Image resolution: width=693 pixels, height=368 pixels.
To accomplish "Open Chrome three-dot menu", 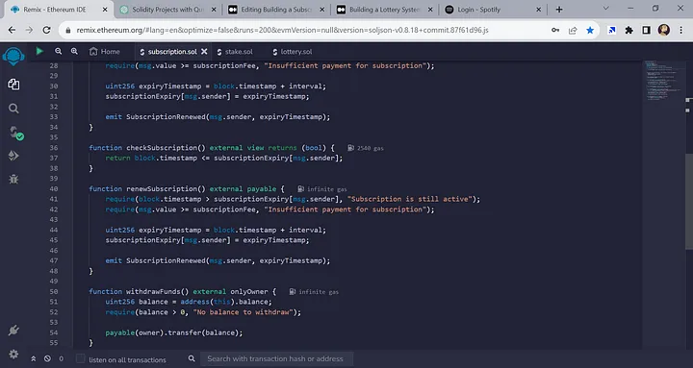I will pyautogui.click(x=681, y=30).
